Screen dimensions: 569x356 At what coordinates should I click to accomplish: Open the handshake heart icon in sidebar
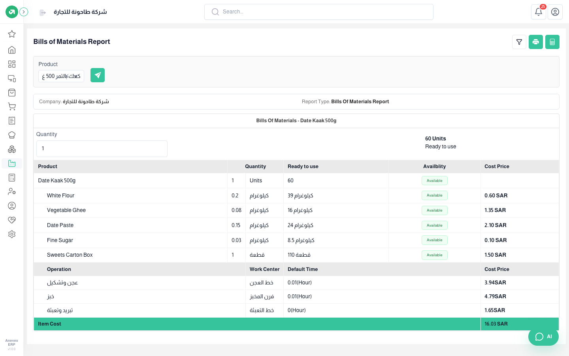(12, 220)
